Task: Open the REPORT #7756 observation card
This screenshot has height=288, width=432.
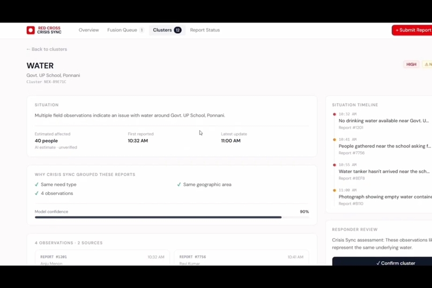Action: (x=241, y=258)
